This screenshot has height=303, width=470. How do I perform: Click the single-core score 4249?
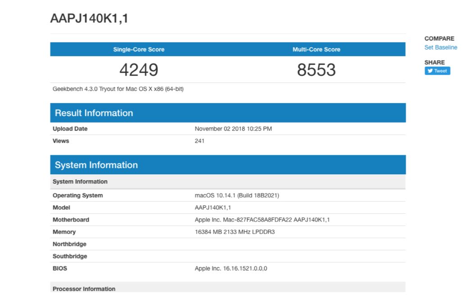(139, 70)
